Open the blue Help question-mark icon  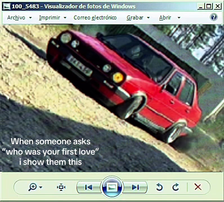(214, 17)
